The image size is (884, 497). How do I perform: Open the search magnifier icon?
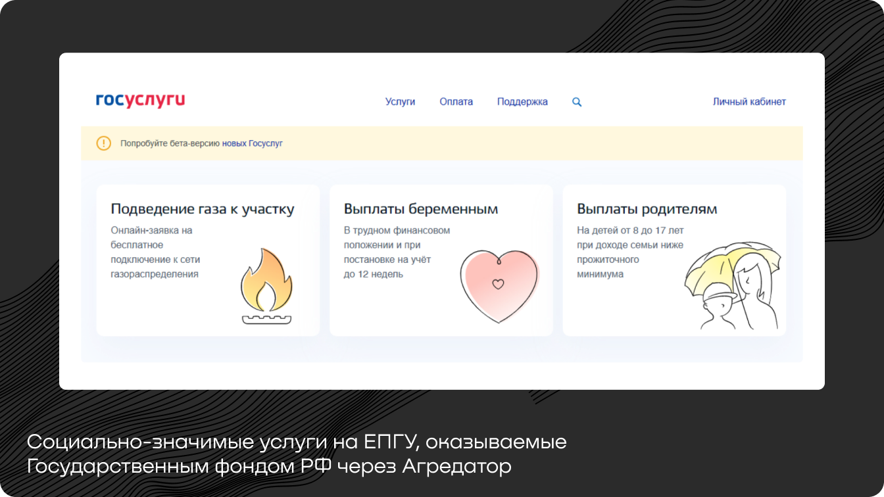coord(577,102)
